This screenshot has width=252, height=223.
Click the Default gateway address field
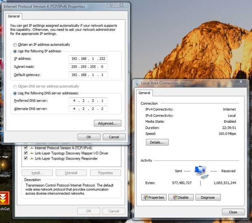click(88, 75)
